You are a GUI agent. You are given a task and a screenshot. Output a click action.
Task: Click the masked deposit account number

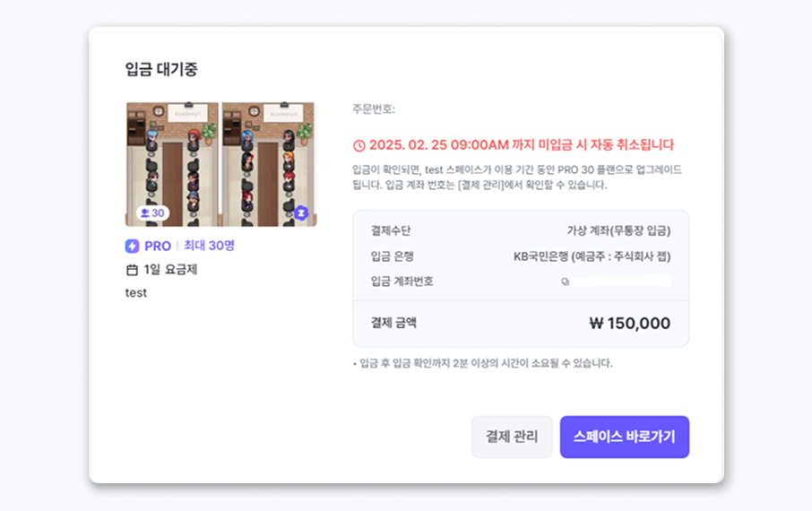(x=621, y=281)
